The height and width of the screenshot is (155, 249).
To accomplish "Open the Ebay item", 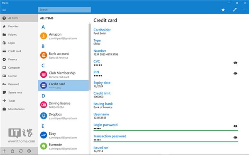I will tap(63, 135).
